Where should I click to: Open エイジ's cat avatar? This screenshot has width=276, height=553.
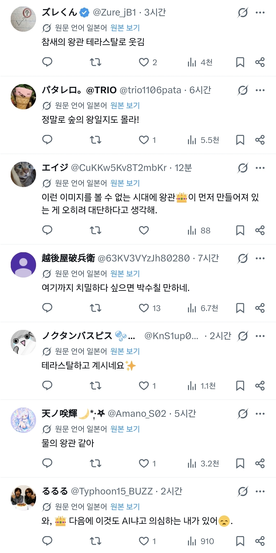tap(23, 174)
